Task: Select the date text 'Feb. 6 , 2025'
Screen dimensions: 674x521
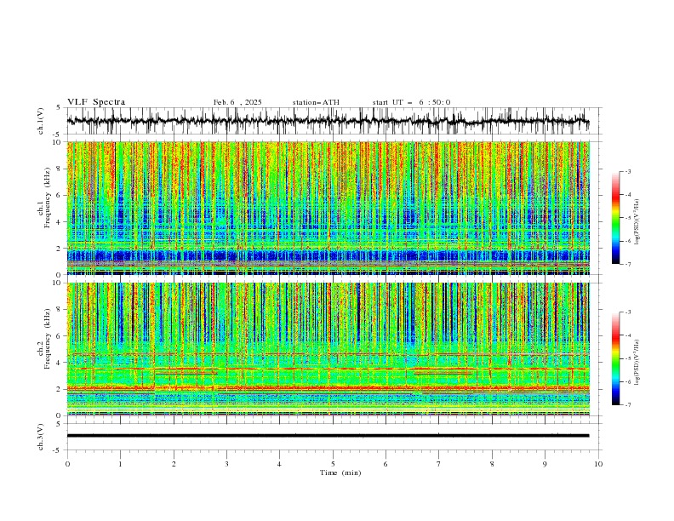Action: (x=237, y=102)
